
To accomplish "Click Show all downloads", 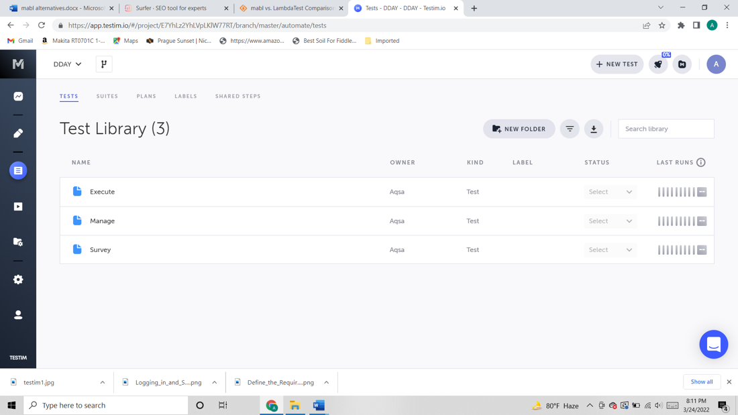I will click(702, 381).
